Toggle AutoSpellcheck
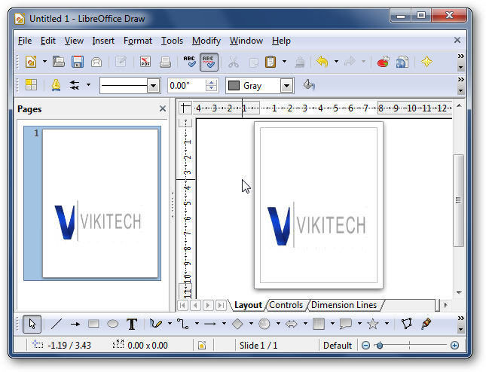 coord(209,62)
